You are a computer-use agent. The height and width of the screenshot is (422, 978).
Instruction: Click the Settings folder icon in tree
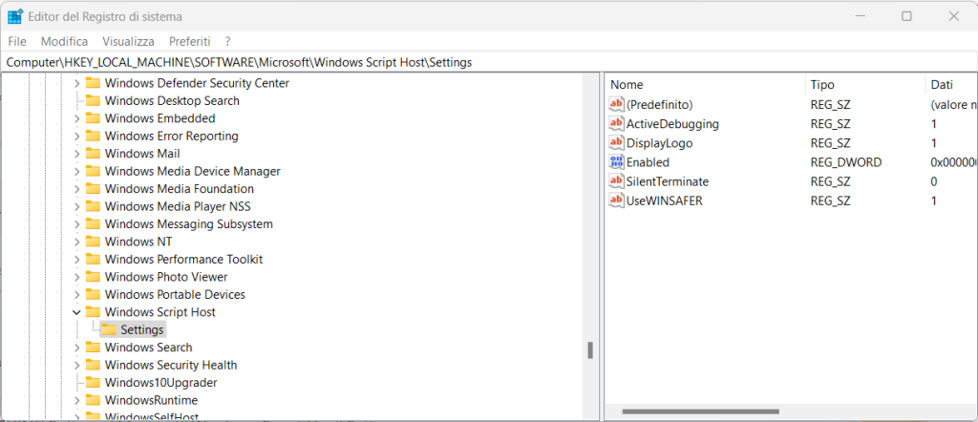[109, 329]
